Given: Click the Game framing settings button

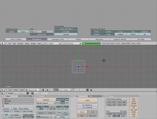Looking at the screenshot, I should point(116,99).
